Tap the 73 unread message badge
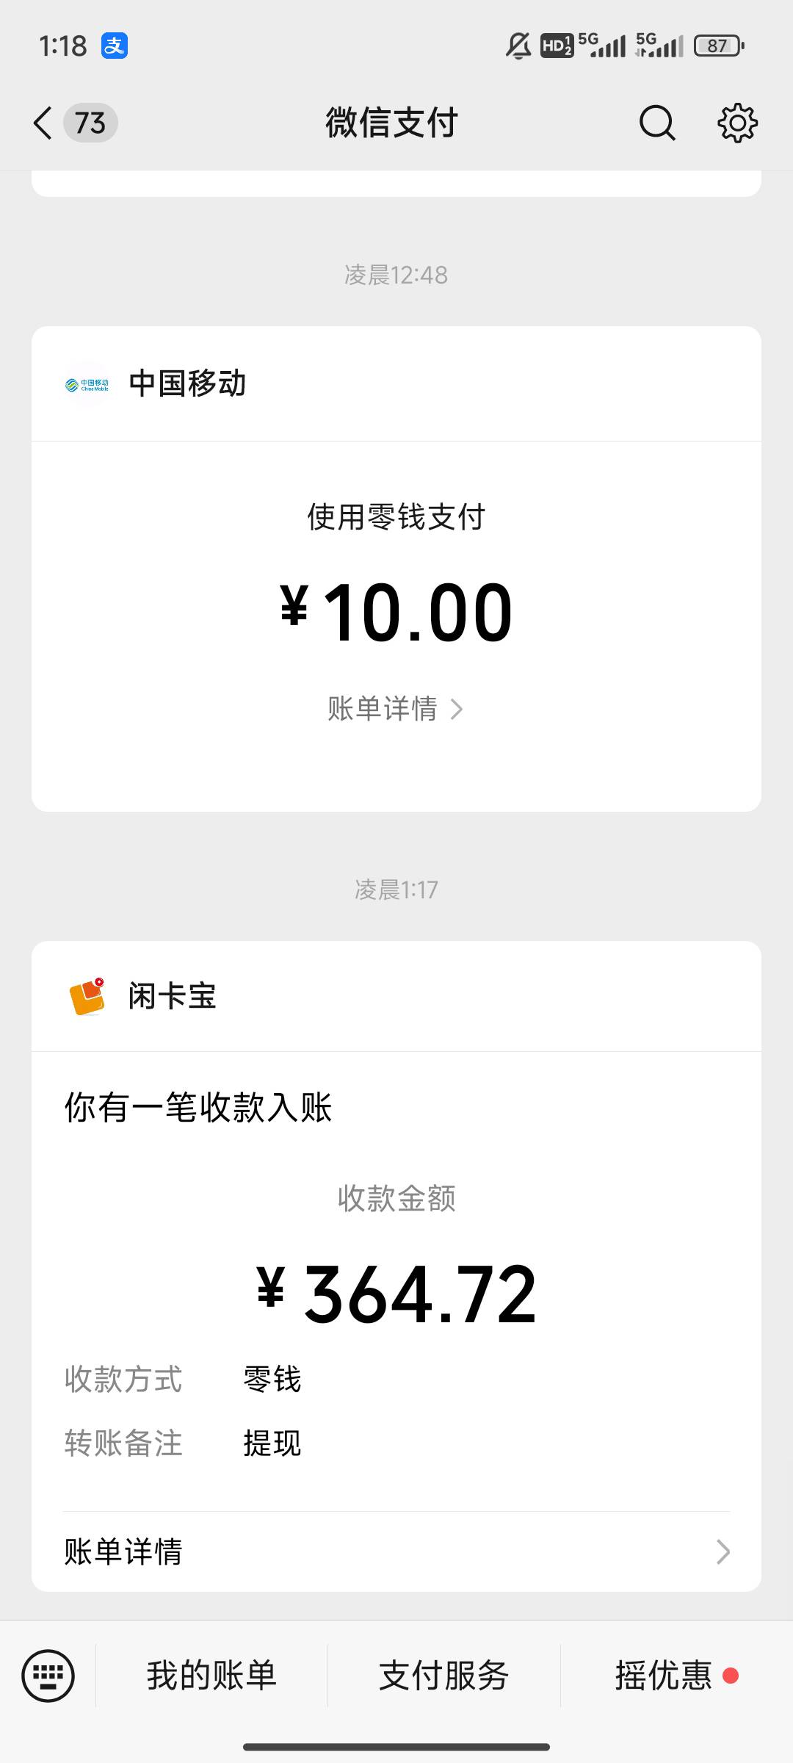The image size is (793, 1763). [x=90, y=123]
